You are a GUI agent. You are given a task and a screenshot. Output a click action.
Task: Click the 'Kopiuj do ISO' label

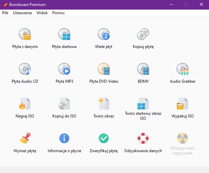pos(64,116)
